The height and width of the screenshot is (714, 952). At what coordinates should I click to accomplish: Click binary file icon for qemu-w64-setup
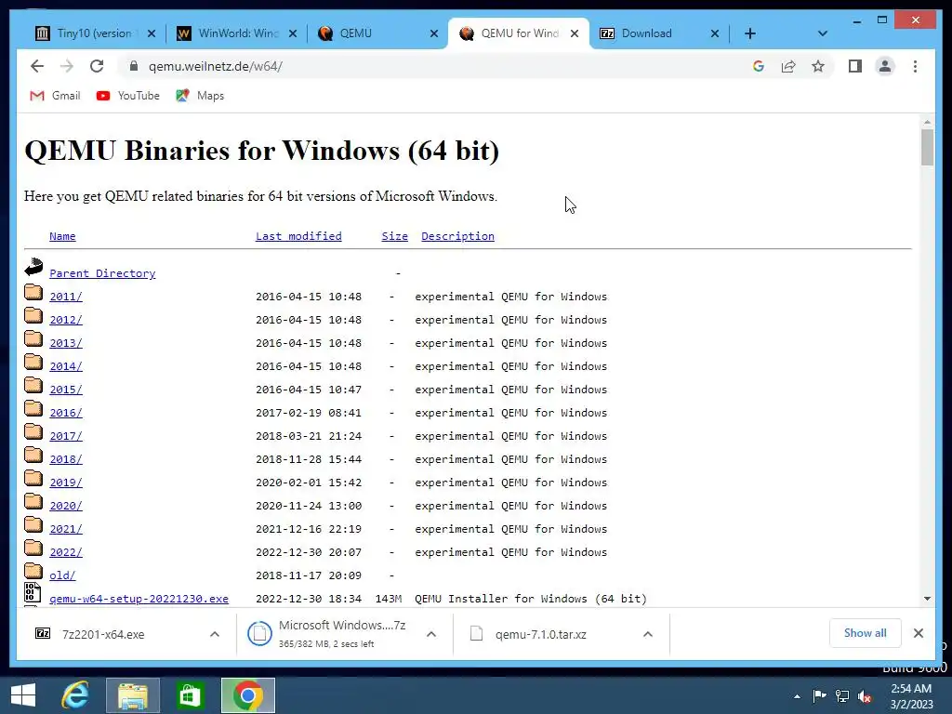tap(33, 592)
